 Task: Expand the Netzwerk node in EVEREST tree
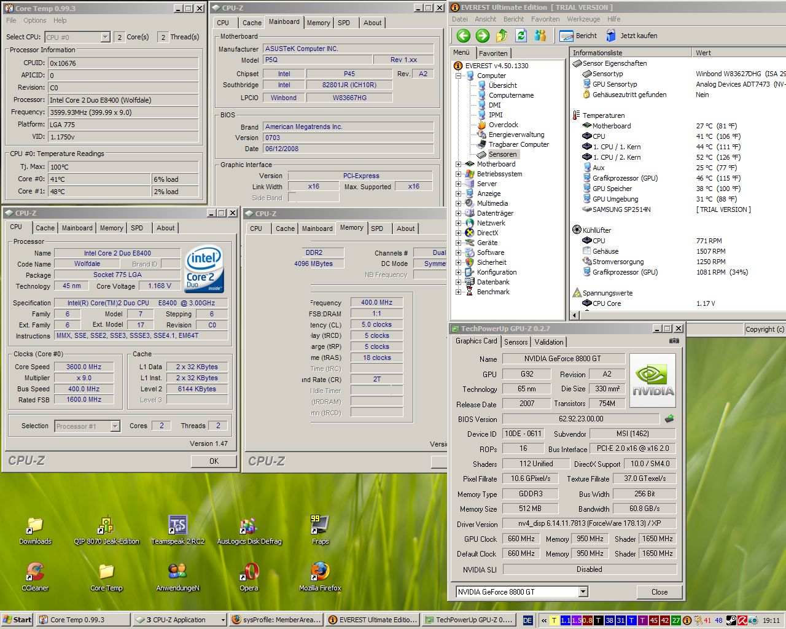(x=458, y=223)
